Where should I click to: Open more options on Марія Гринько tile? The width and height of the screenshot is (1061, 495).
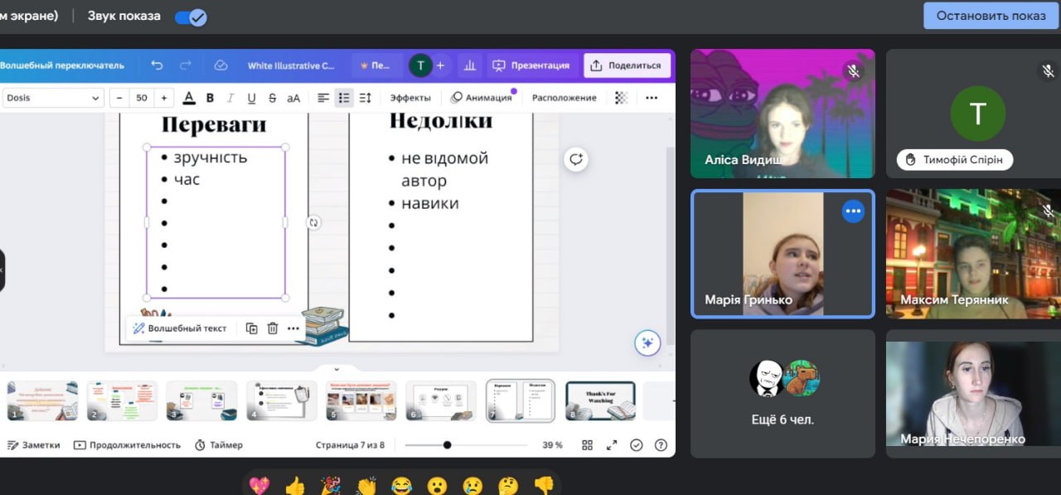(853, 211)
